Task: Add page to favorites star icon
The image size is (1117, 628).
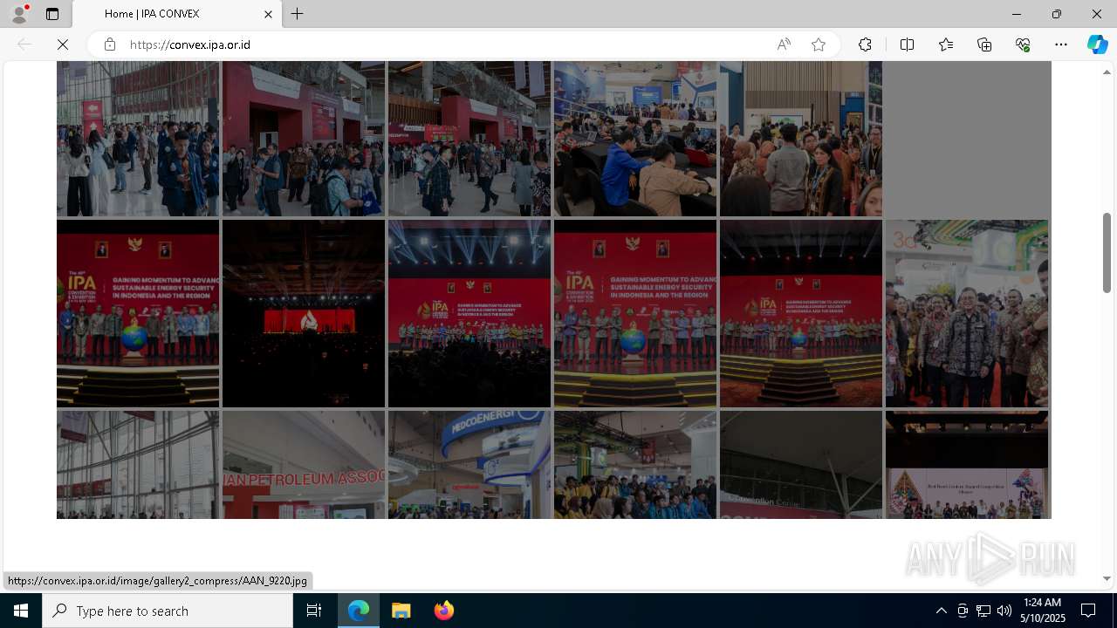Action: point(819,44)
